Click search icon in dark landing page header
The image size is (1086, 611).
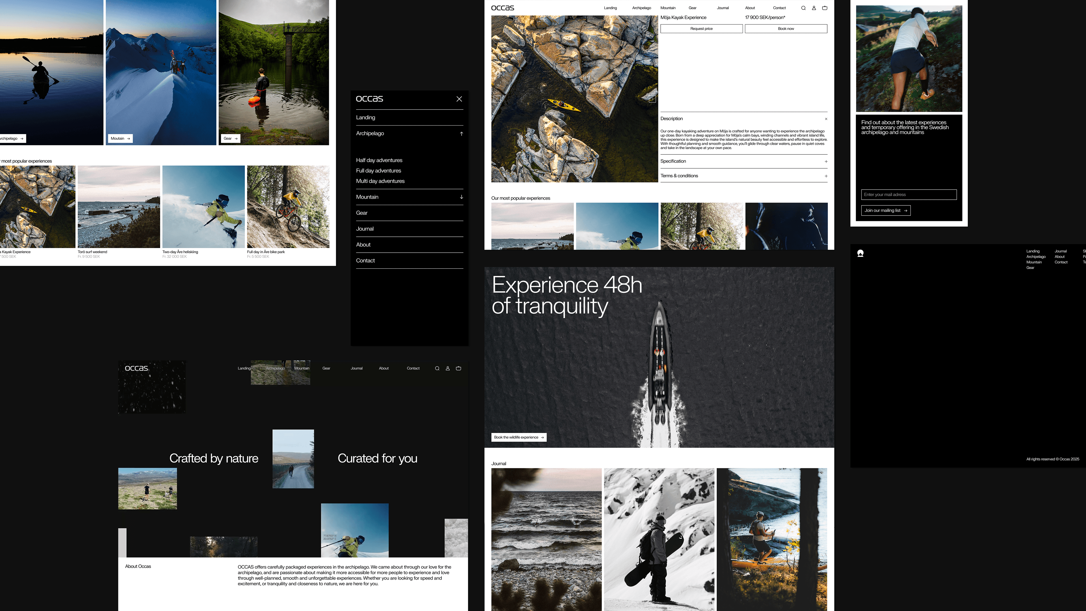[437, 369]
